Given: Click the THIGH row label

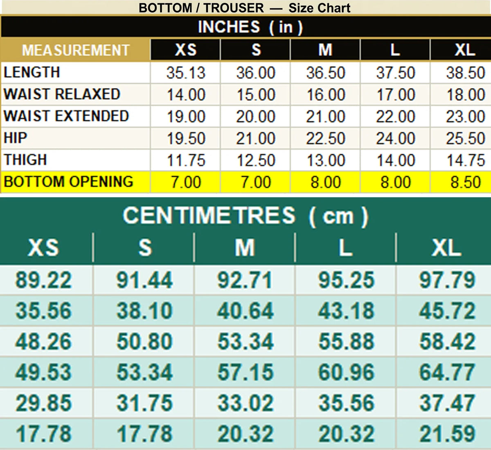Looking at the screenshot, I should pos(25,160).
